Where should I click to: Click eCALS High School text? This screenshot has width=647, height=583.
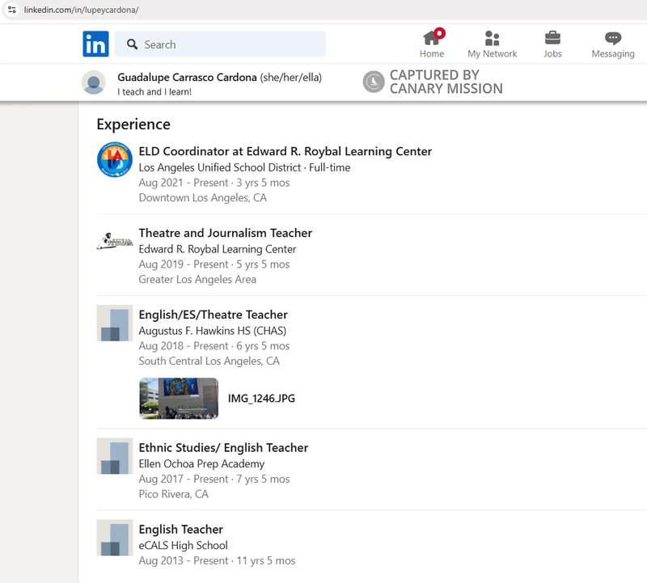[x=184, y=546]
